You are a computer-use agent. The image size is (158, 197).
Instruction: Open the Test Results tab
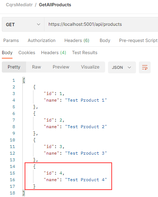tap(85, 53)
